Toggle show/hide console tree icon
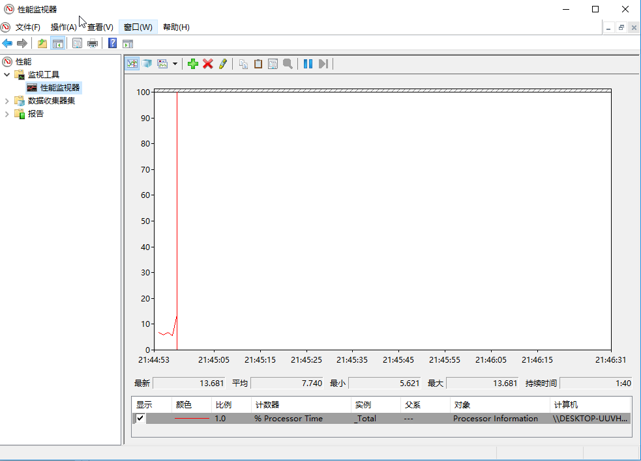Screen dimensions: 641x461 point(57,43)
